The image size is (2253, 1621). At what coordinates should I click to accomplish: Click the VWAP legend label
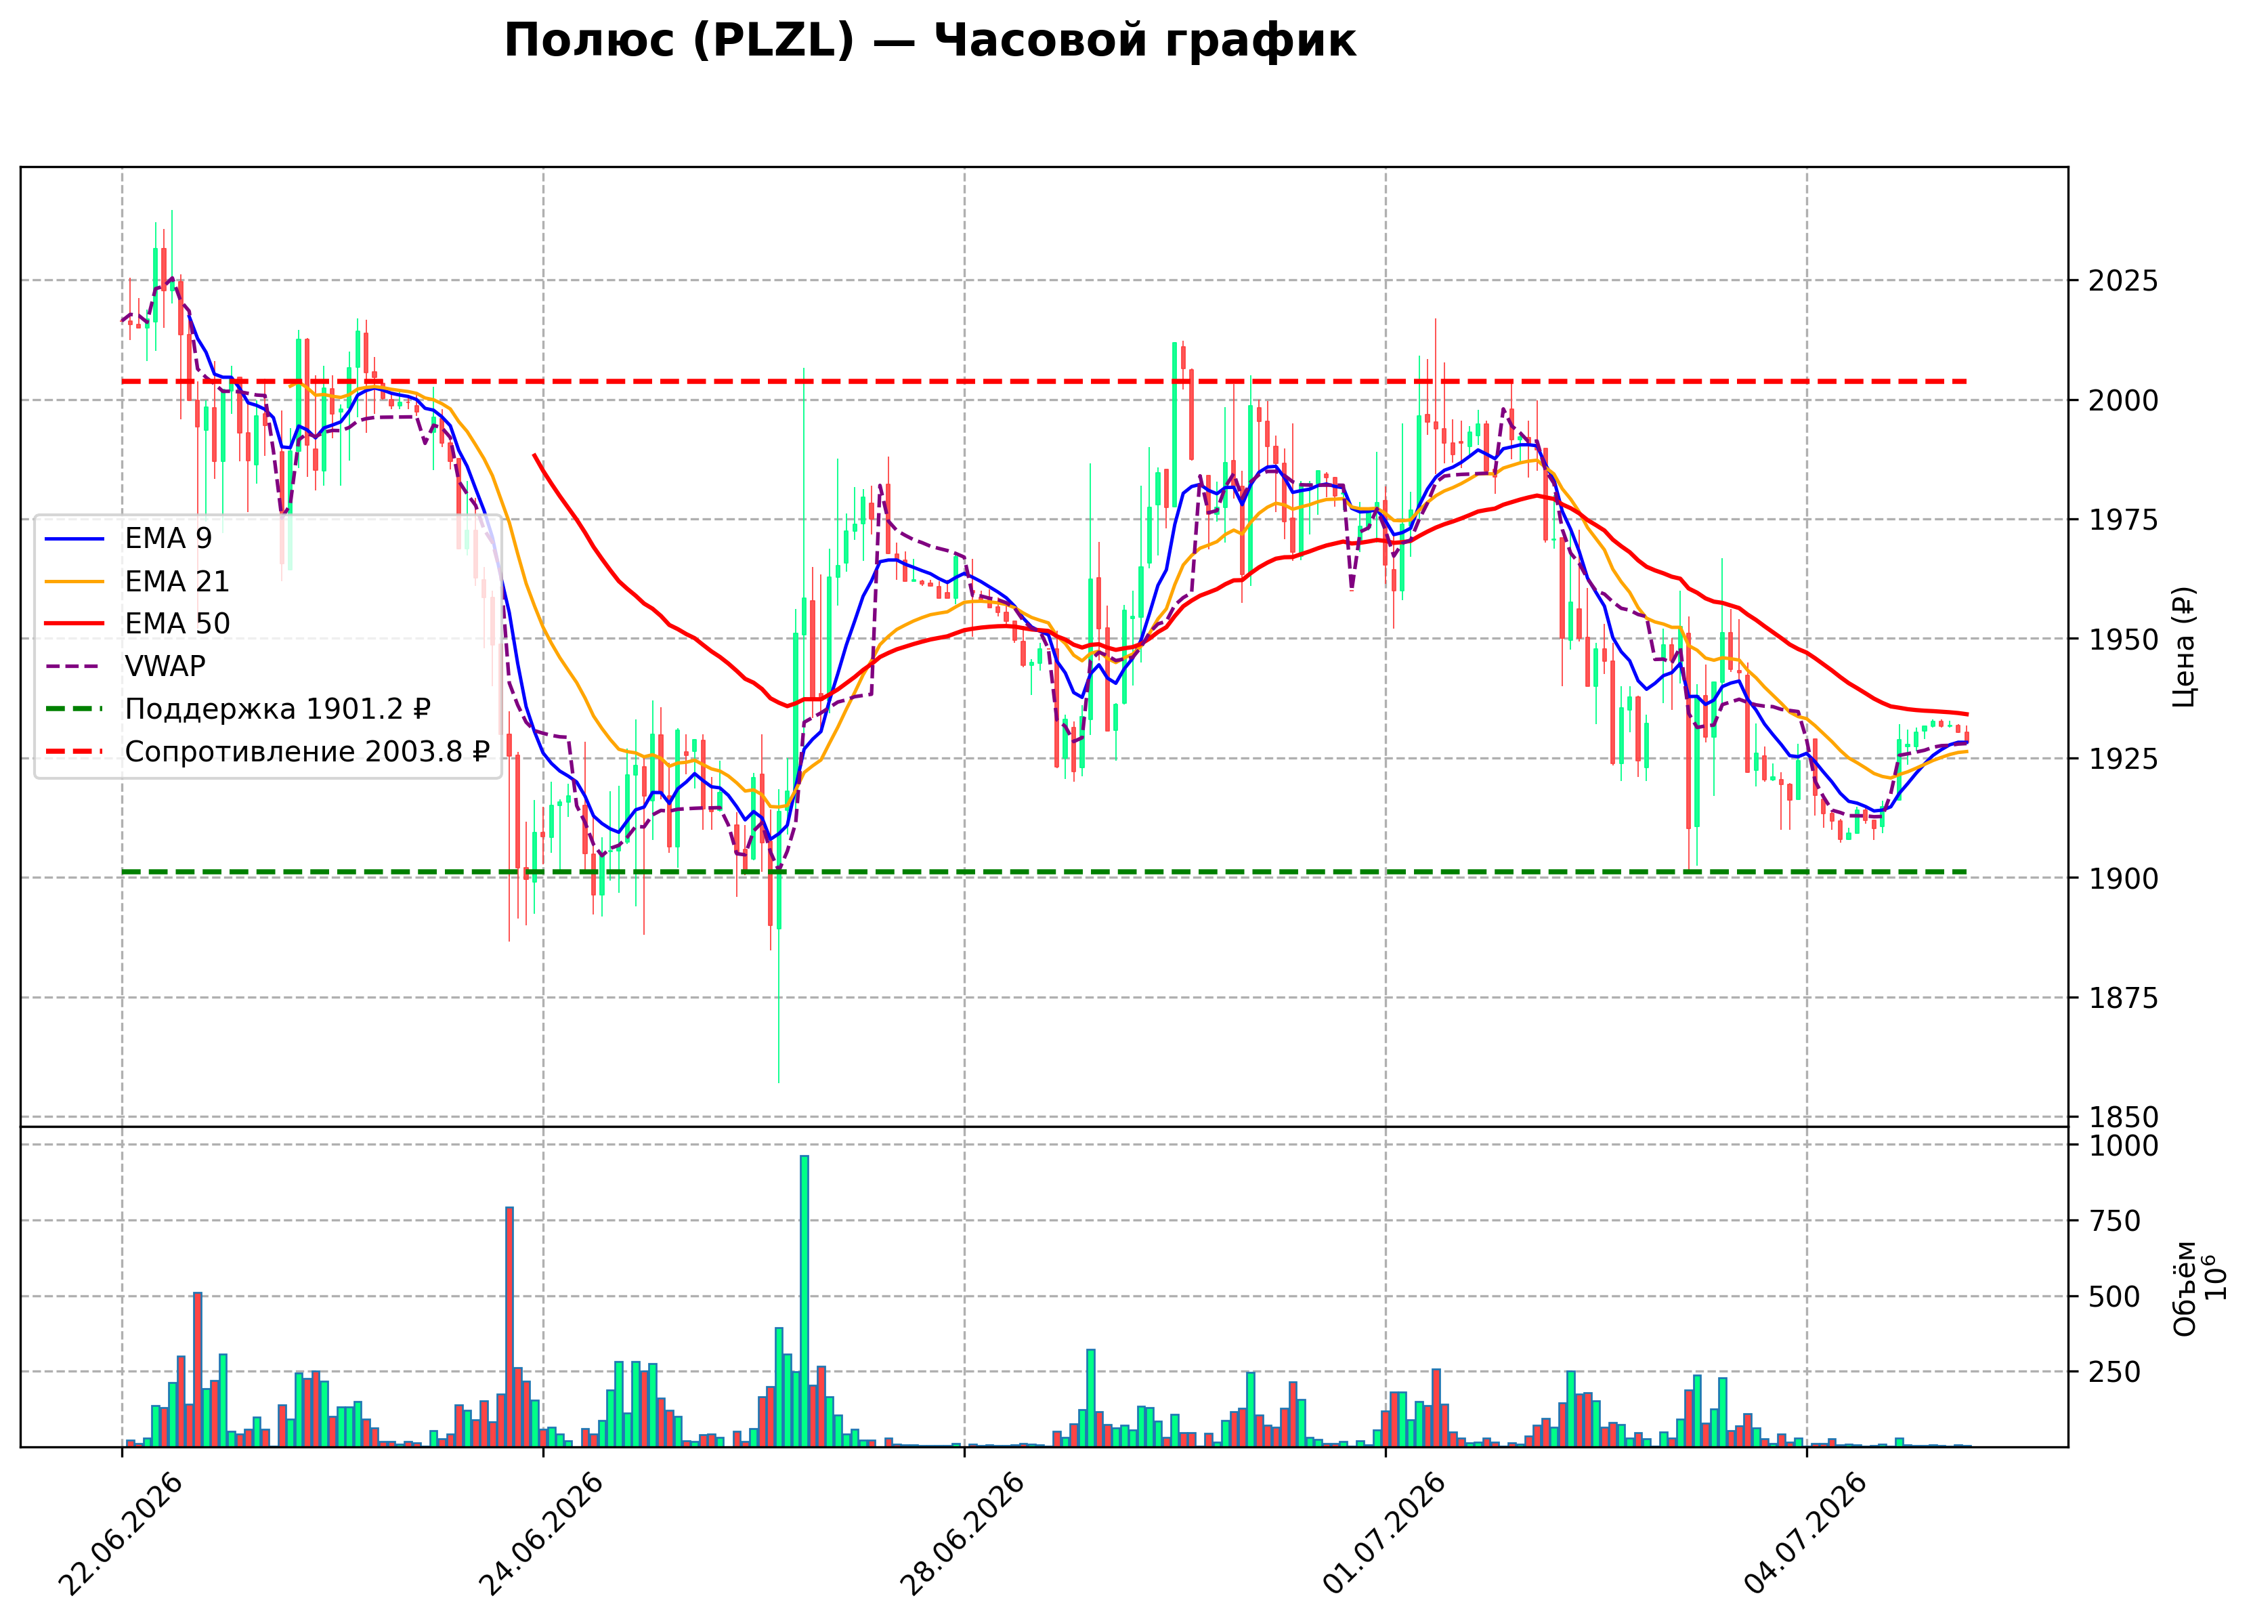pyautogui.click(x=165, y=666)
